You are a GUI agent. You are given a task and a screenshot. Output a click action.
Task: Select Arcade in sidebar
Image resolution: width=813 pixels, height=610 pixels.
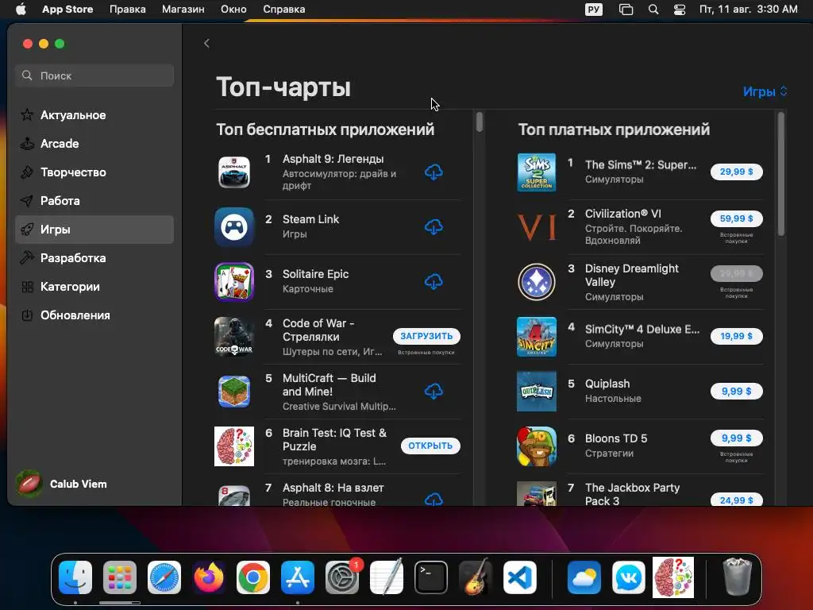click(94, 144)
